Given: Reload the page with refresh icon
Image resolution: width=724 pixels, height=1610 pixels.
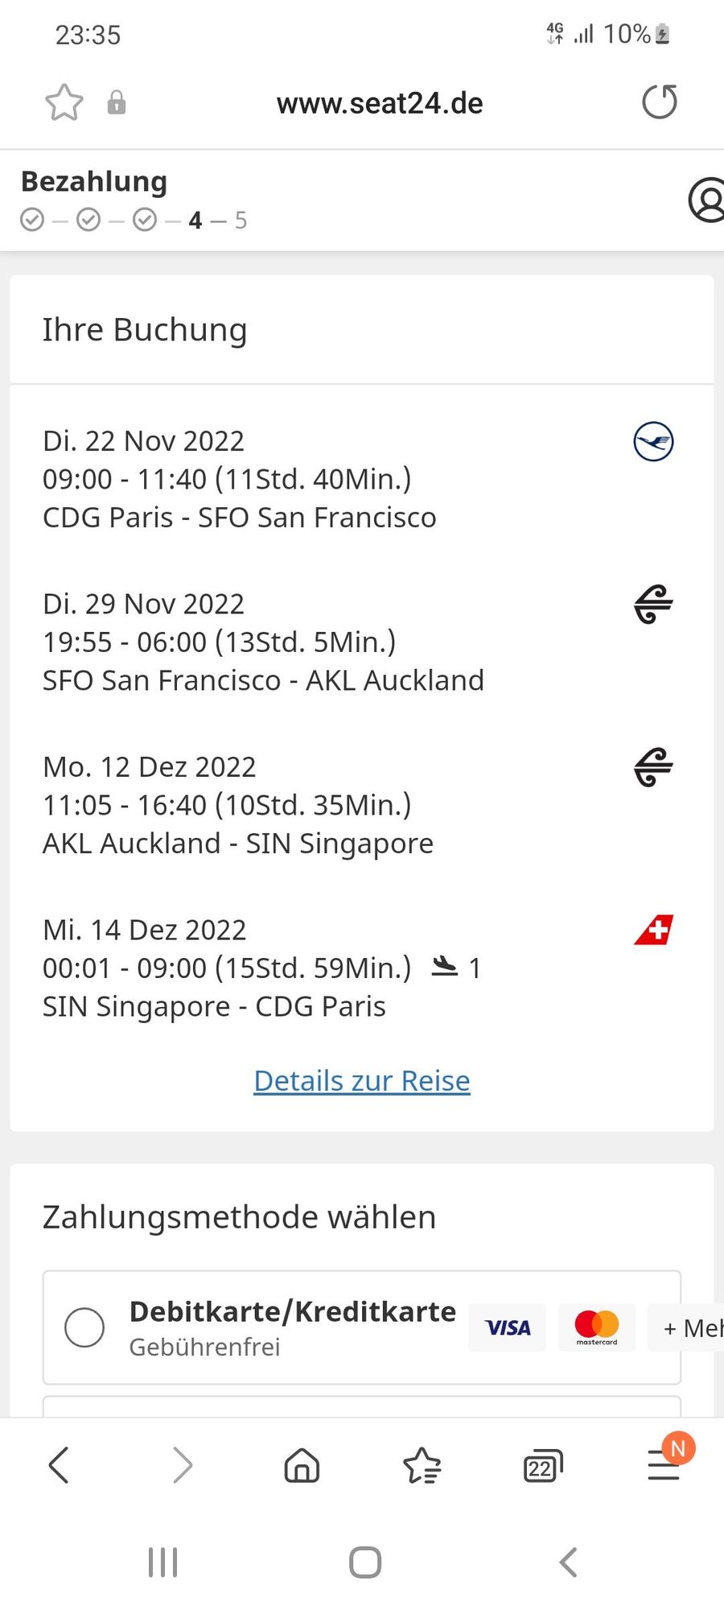Looking at the screenshot, I should pos(660,102).
